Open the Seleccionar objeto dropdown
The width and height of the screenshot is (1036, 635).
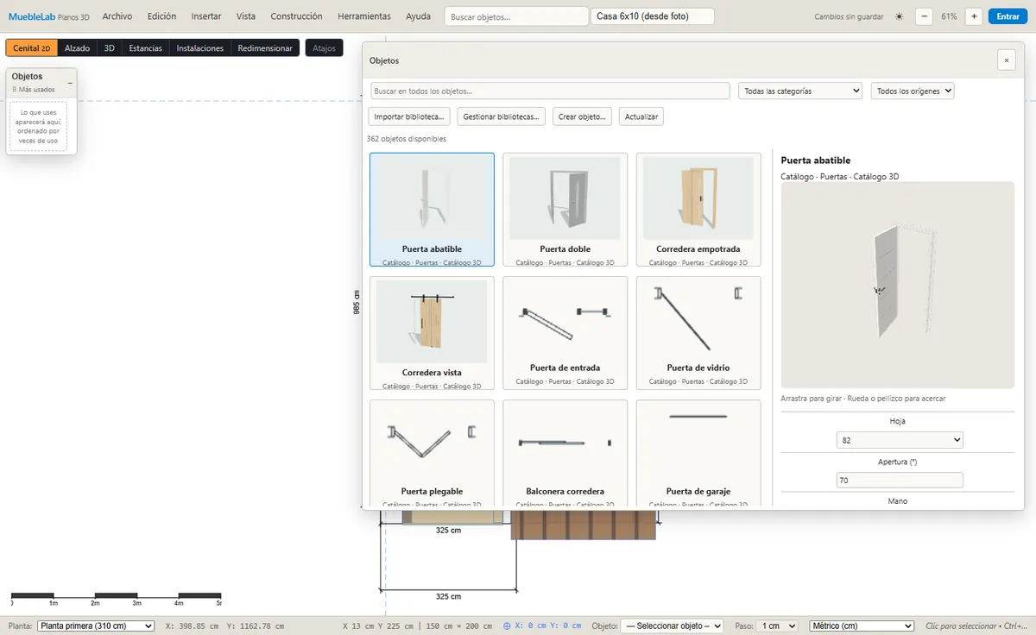point(673,626)
